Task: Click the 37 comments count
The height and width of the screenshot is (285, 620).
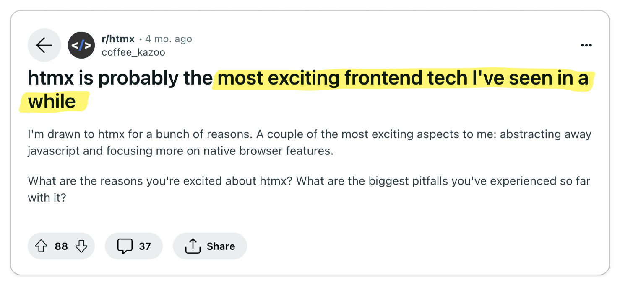Action: [145, 246]
